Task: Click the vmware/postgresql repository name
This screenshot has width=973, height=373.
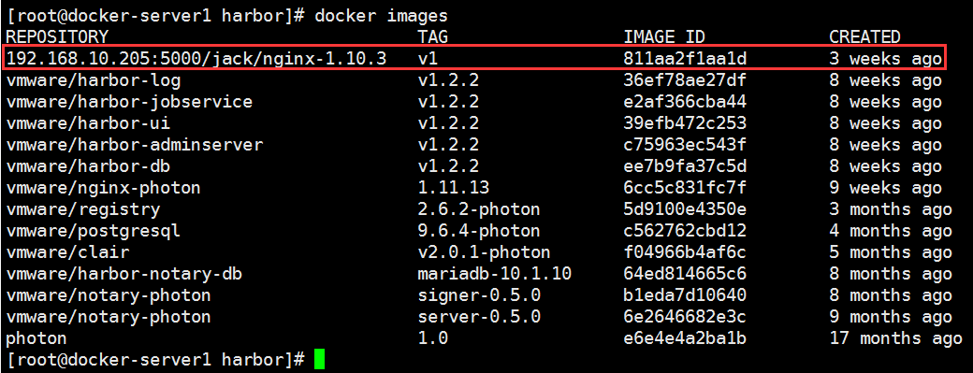Action: pos(93,231)
